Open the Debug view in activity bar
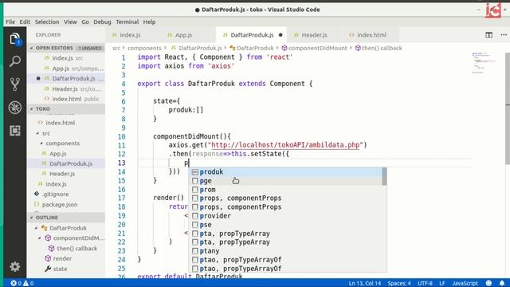The image size is (510, 287). click(15, 108)
